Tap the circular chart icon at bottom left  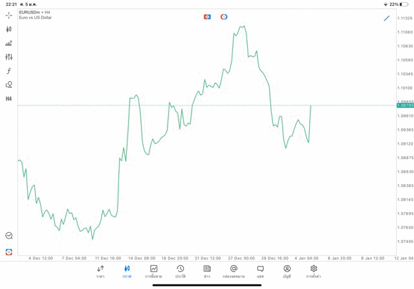tap(9, 236)
